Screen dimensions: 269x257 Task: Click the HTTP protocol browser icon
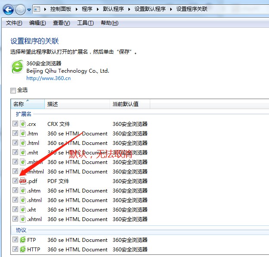[23, 249]
